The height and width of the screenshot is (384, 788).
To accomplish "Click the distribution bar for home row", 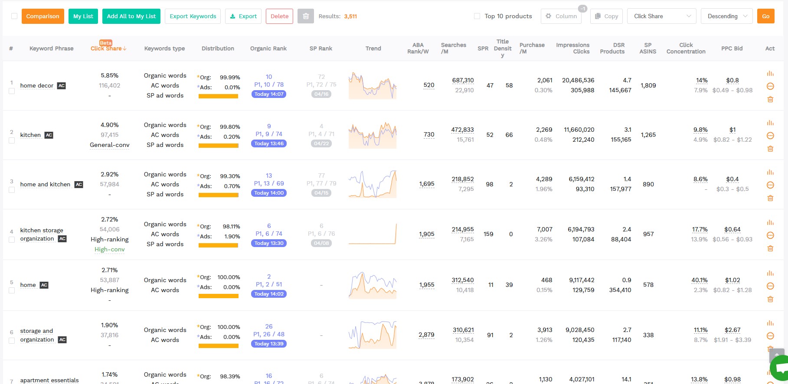I will click(x=218, y=296).
